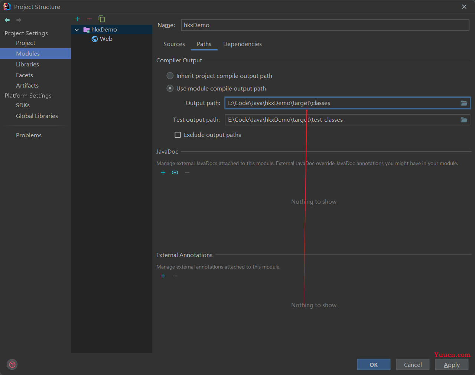Select Use module compile output path
Image resolution: width=475 pixels, height=375 pixels.
(170, 88)
